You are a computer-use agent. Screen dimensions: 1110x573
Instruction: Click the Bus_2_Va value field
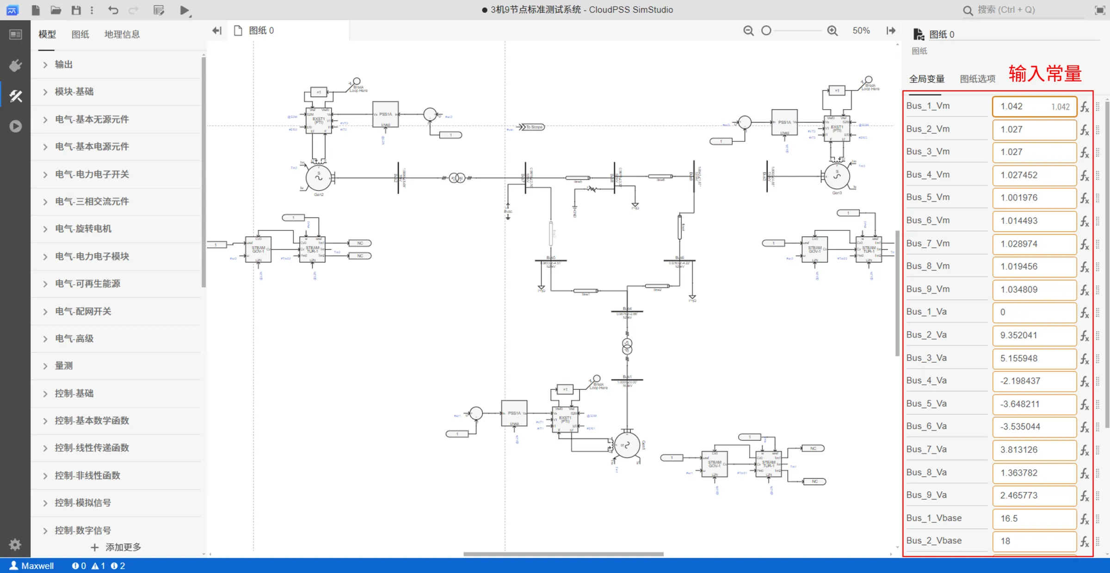(1035, 336)
